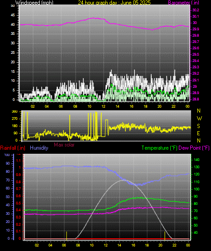
Task: Click the 29.5 barometer axis value
Action: coord(196,54)
